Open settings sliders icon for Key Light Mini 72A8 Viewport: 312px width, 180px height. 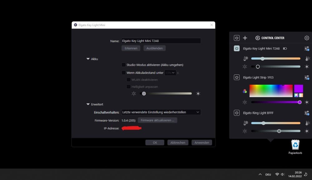click(307, 48)
